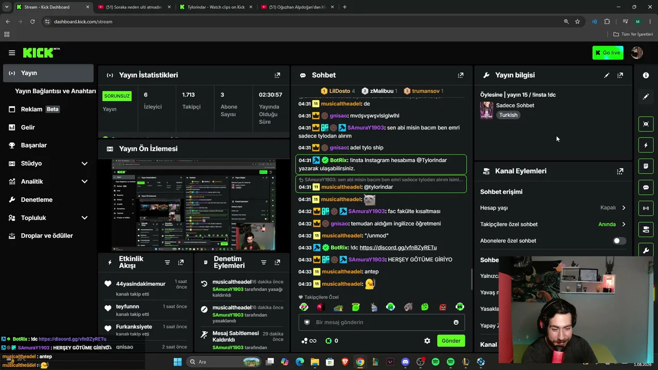Switch to the Tylorindar clips browser tab
The width and height of the screenshot is (658, 370).
pyautogui.click(x=216, y=7)
